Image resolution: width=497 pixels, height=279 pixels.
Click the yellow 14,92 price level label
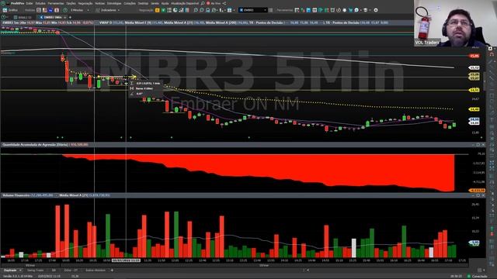click(x=474, y=90)
